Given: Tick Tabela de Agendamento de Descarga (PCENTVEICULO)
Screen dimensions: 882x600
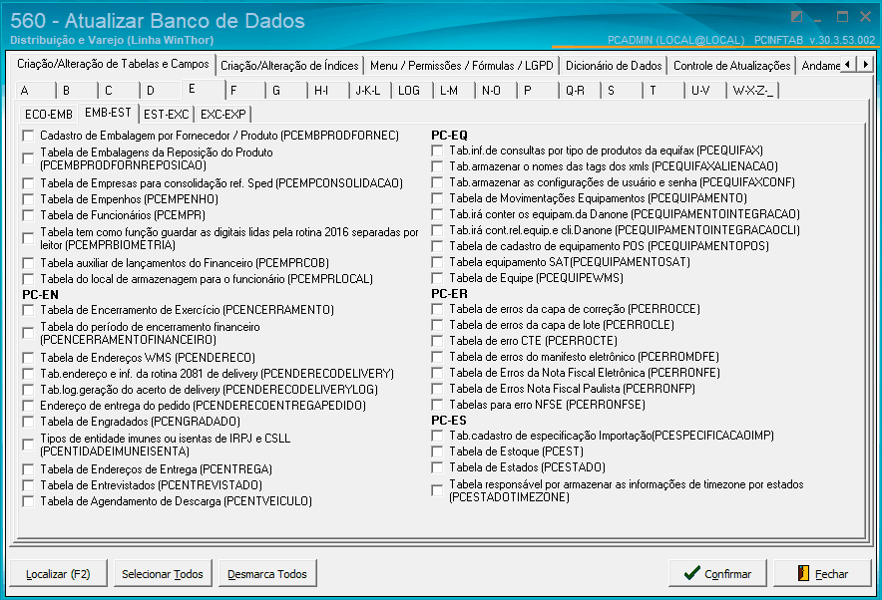Looking at the screenshot, I should click(28, 501).
